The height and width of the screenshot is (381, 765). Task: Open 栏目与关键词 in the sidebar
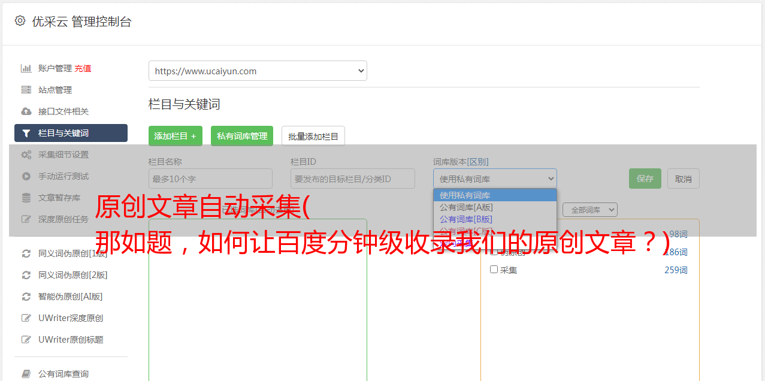pyautogui.click(x=71, y=133)
